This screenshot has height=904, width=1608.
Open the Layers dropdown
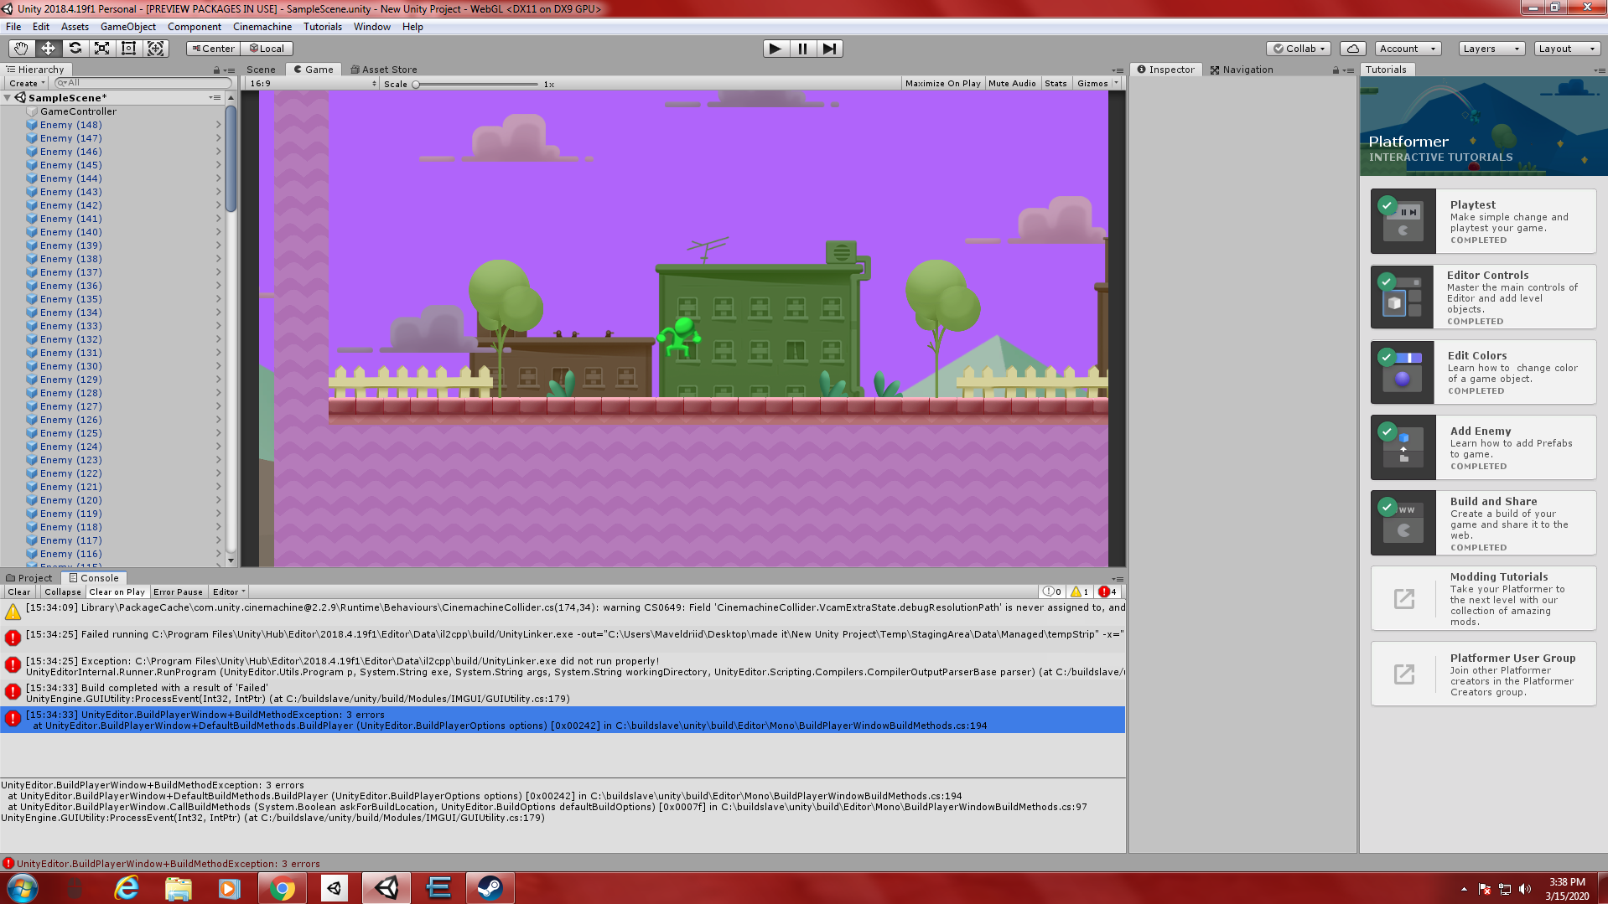coord(1491,49)
